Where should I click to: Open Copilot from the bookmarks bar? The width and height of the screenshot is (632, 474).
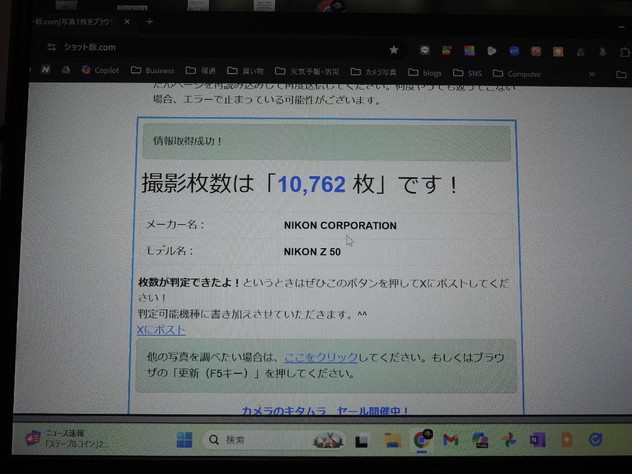[101, 70]
